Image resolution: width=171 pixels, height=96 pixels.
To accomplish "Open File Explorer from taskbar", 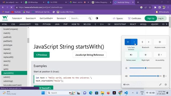I will pos(102,93).
